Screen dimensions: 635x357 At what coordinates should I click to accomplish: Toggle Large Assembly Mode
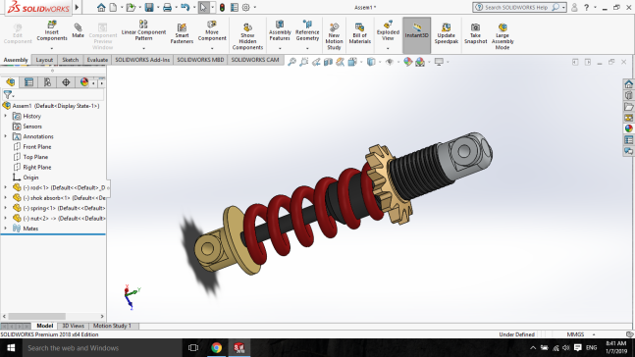coord(503,36)
